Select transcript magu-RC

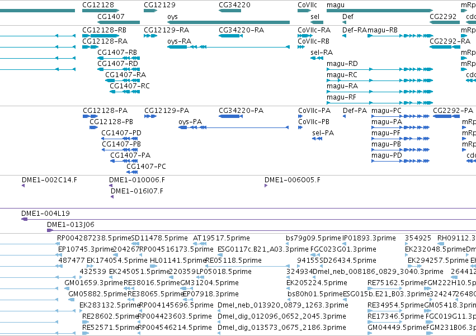(x=342, y=75)
